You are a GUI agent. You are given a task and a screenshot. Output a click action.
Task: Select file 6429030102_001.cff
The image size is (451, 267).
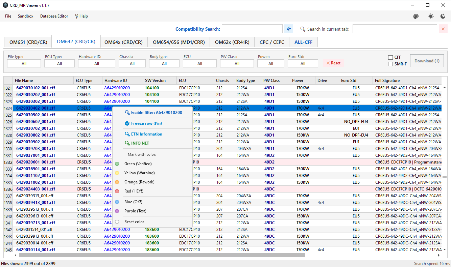[35, 88]
